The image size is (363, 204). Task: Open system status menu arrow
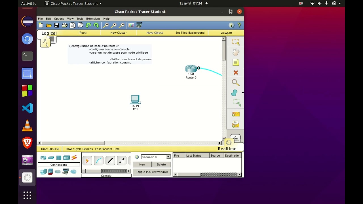pyautogui.click(x=340, y=3)
